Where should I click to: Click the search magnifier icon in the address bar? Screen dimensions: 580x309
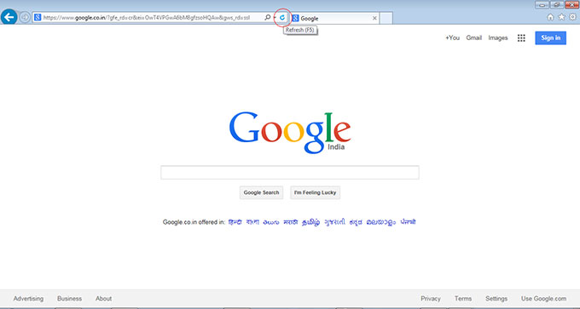click(268, 17)
